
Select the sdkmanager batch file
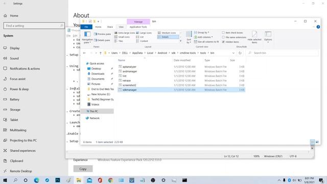click(x=181, y=90)
